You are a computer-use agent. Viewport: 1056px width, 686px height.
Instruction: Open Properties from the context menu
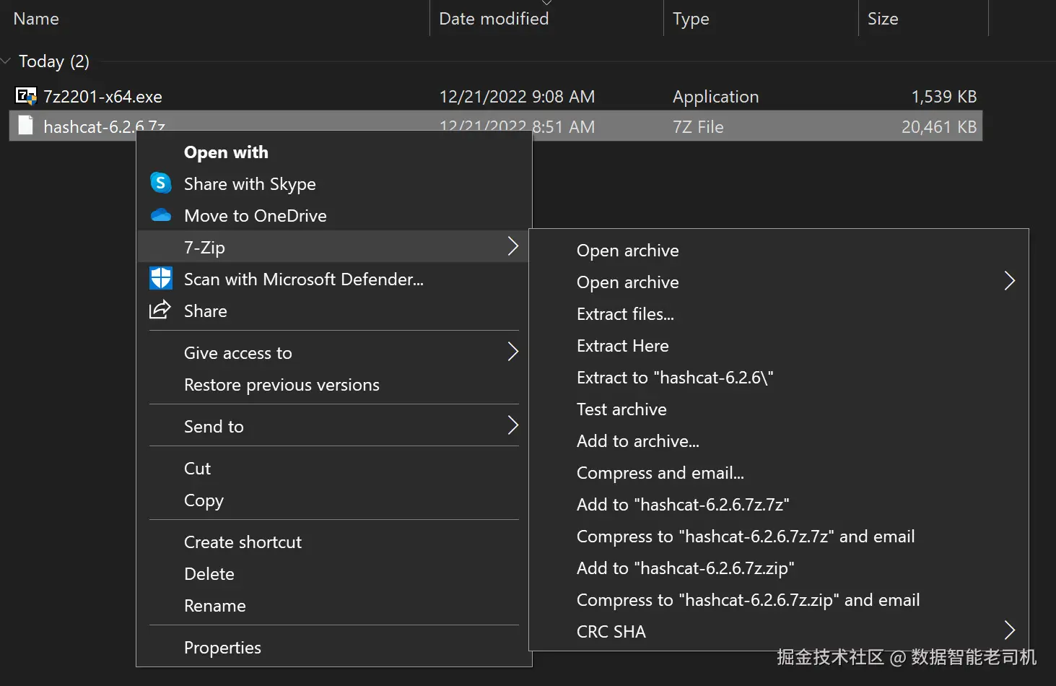(x=222, y=648)
